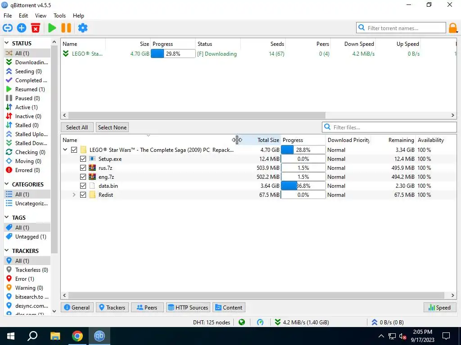Select Warning (0) tracker filter

[27, 288]
